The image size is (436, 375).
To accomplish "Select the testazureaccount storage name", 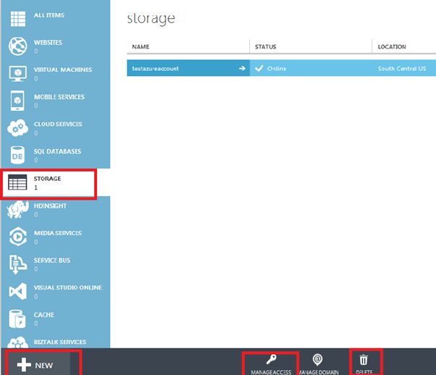I will pyautogui.click(x=156, y=69).
